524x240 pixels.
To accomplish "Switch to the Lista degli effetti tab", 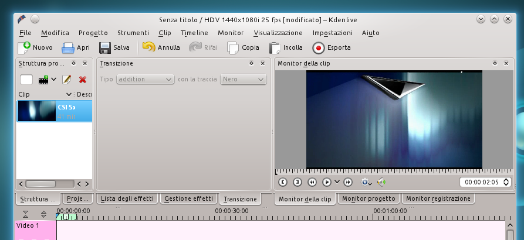I will (x=127, y=199).
